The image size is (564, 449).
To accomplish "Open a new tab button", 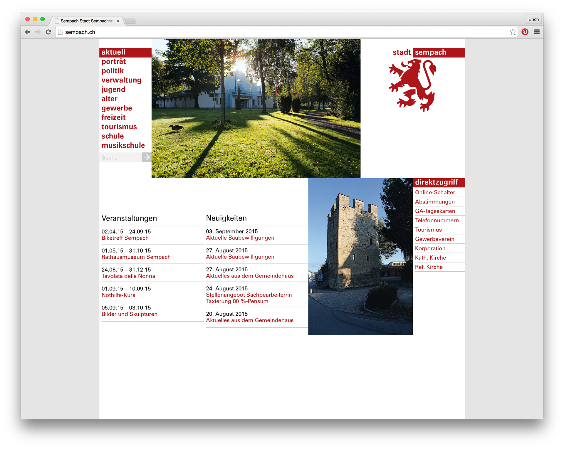I will pos(130,21).
